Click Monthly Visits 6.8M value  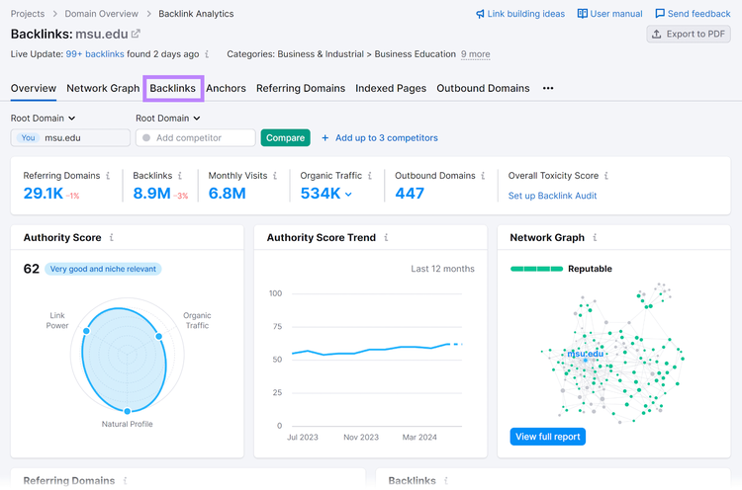pyautogui.click(x=228, y=194)
